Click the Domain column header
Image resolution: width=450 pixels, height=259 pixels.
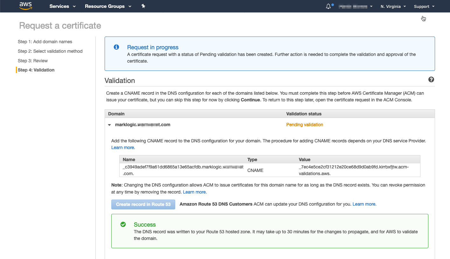click(116, 114)
